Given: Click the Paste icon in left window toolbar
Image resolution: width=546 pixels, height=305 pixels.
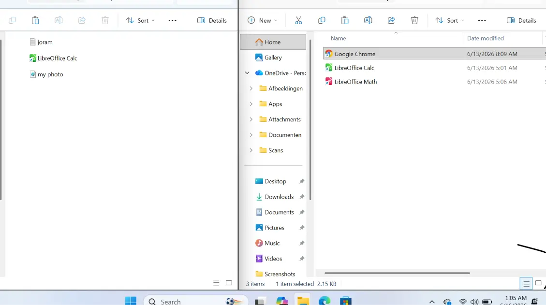Looking at the screenshot, I should [35, 20].
